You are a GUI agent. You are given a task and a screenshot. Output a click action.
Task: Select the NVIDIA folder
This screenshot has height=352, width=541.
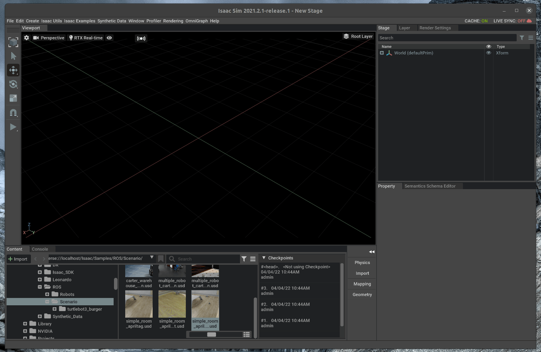(x=45, y=331)
